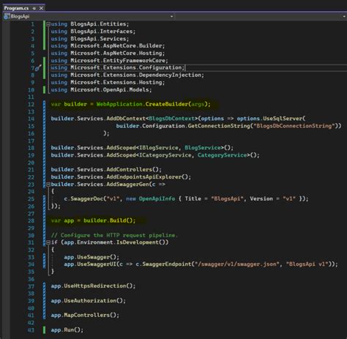Collapse the if IsDevelopment block on line 31
Screen dimensions: 347x339
tap(48, 242)
